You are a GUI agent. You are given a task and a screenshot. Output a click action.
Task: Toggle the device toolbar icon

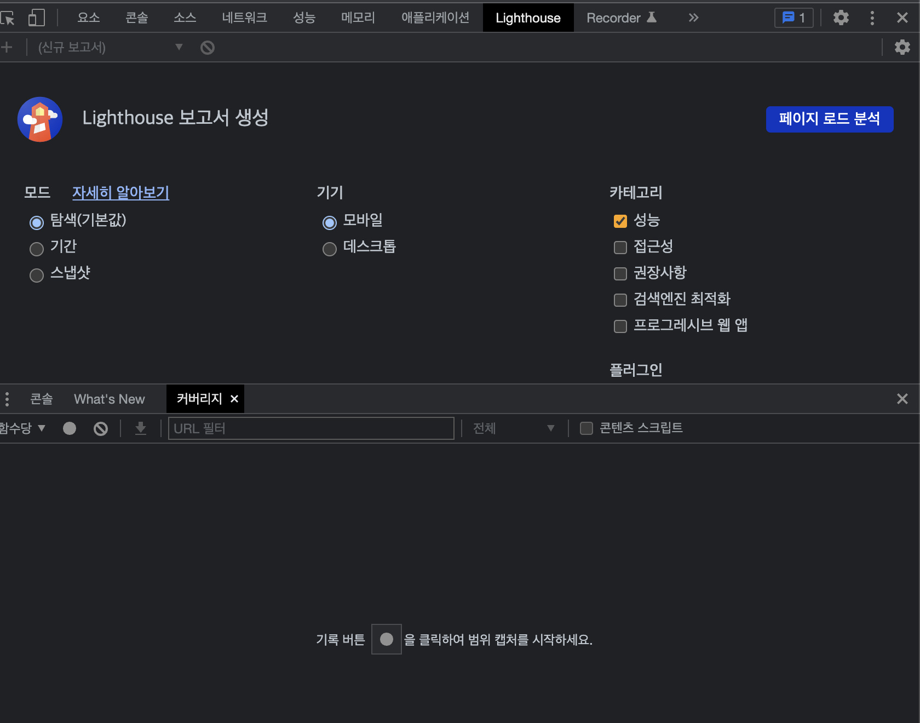36,18
